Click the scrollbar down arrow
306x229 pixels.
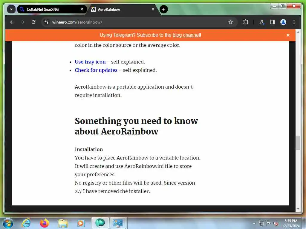click(298, 209)
